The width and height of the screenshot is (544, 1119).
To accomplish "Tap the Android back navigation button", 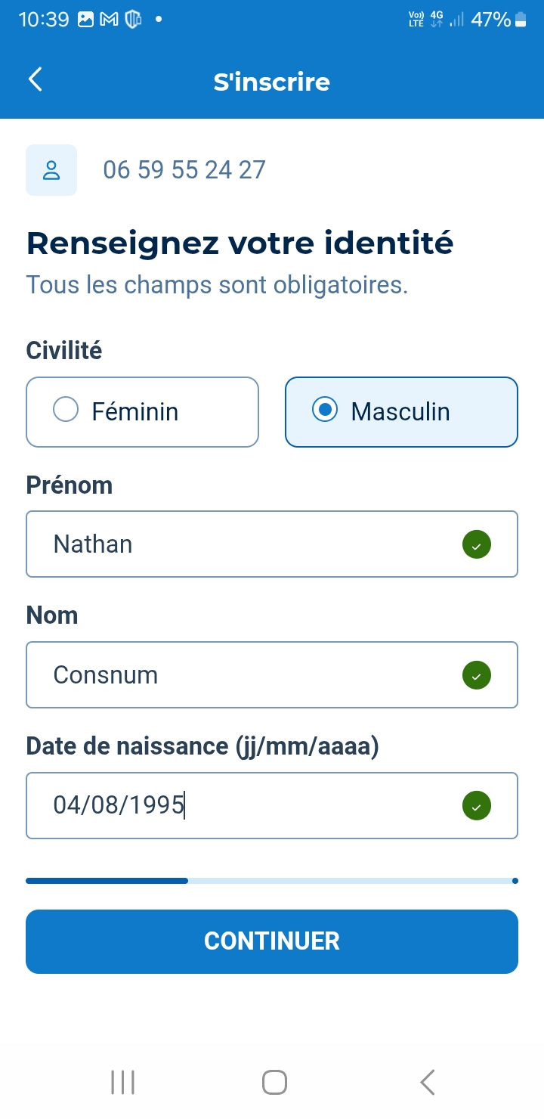I will tap(428, 1082).
